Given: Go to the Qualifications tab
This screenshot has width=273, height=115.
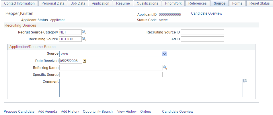Looking at the screenshot, I should pos(147,3).
